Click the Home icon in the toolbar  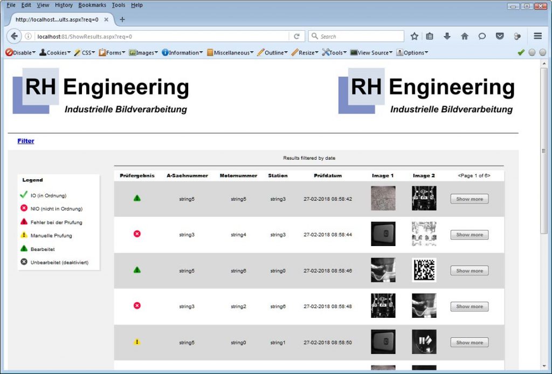(x=464, y=36)
